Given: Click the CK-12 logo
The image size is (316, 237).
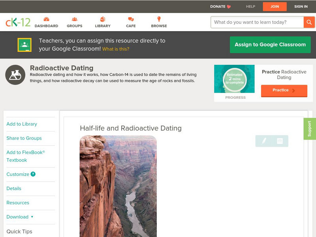Looking at the screenshot, I should click(x=18, y=22).
